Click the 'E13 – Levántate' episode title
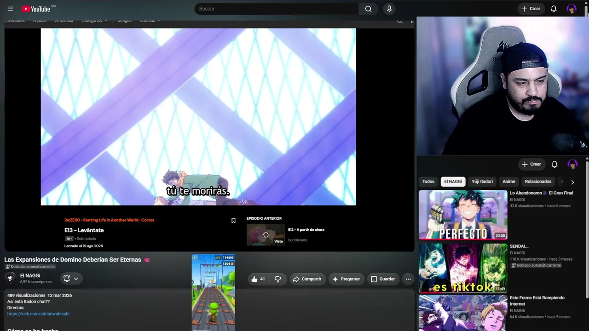589x331 pixels. [84, 230]
